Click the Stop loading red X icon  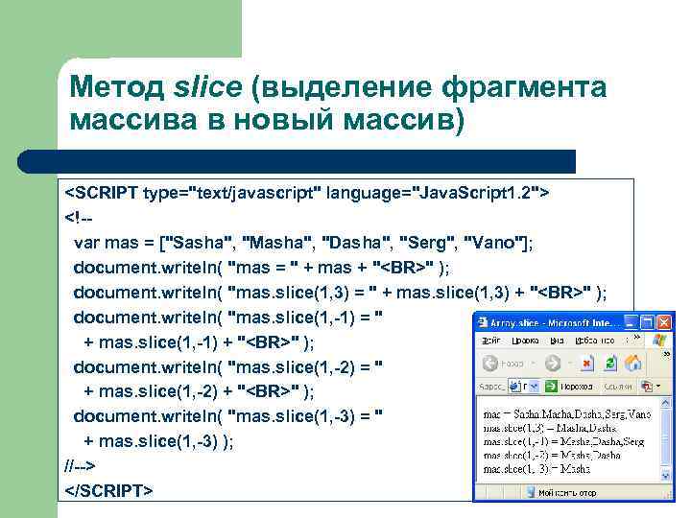[587, 364]
